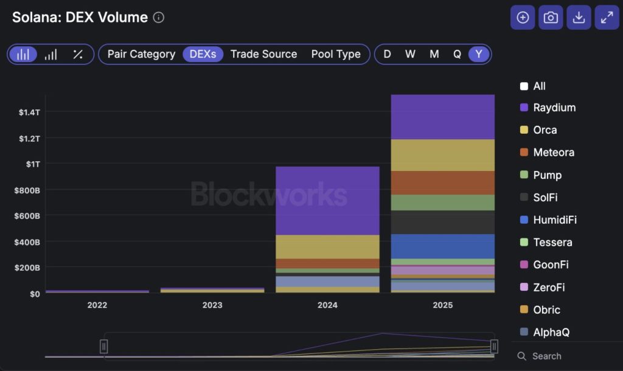This screenshot has width=623, height=371.
Task: Click the add (plus) chart icon
Action: [x=523, y=18]
